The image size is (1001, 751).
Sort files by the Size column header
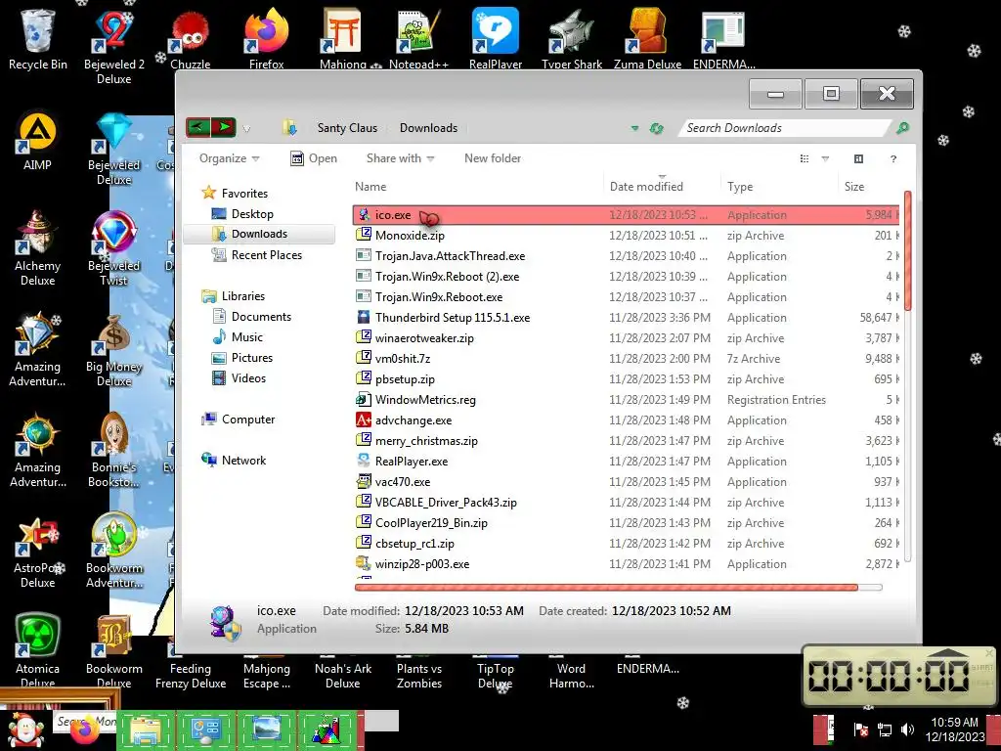868,187
